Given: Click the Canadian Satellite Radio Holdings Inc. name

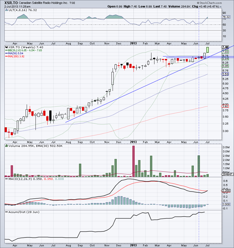Looking at the screenshot, I should pos(43,3).
